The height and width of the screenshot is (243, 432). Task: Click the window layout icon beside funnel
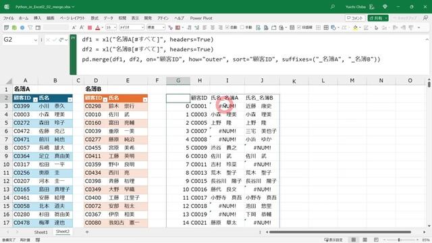point(38,28)
